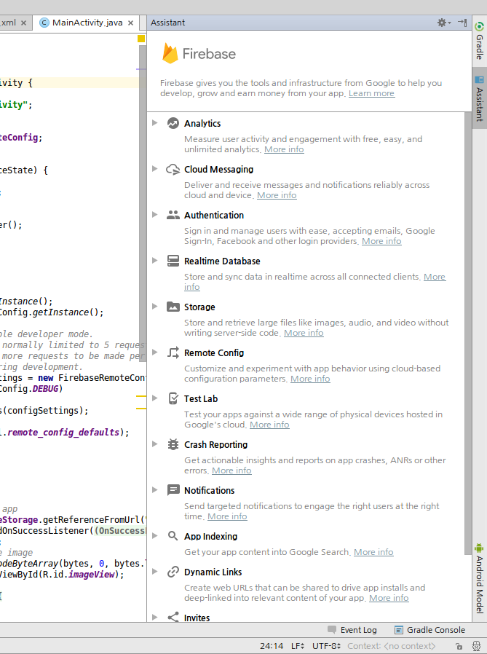Viewport: 487px width, 654px height.
Task: Click the 24:14 cursor position indicator
Action: 272,646
